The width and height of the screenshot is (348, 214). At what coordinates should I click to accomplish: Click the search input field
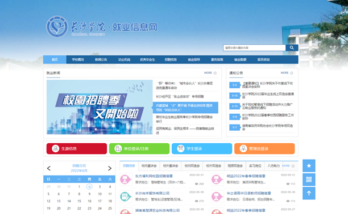(254, 48)
